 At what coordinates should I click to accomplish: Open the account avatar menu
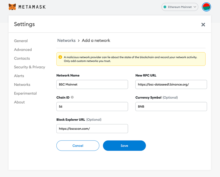[x=206, y=7]
